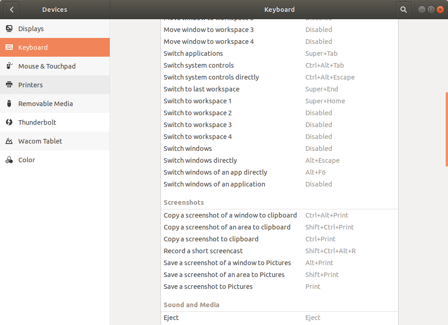Select the Displays icon in sidebar

[x=10, y=28]
